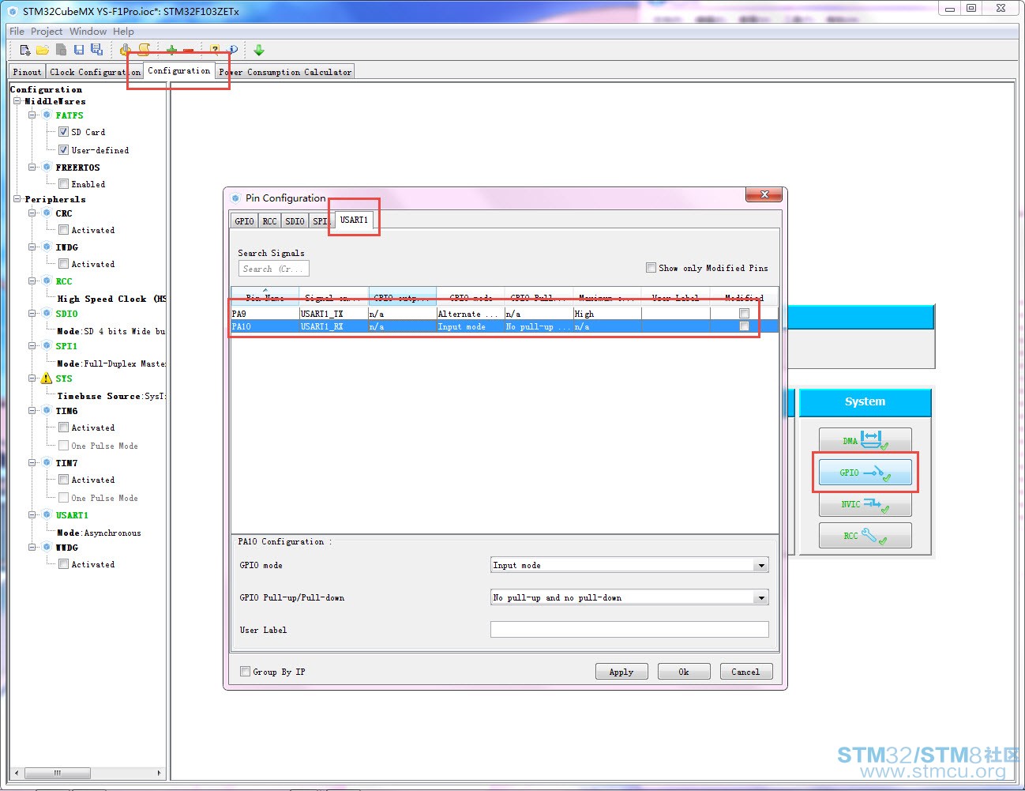
Task: Open the GPIO Pull-up/Pull-down dropdown
Action: tap(761, 598)
